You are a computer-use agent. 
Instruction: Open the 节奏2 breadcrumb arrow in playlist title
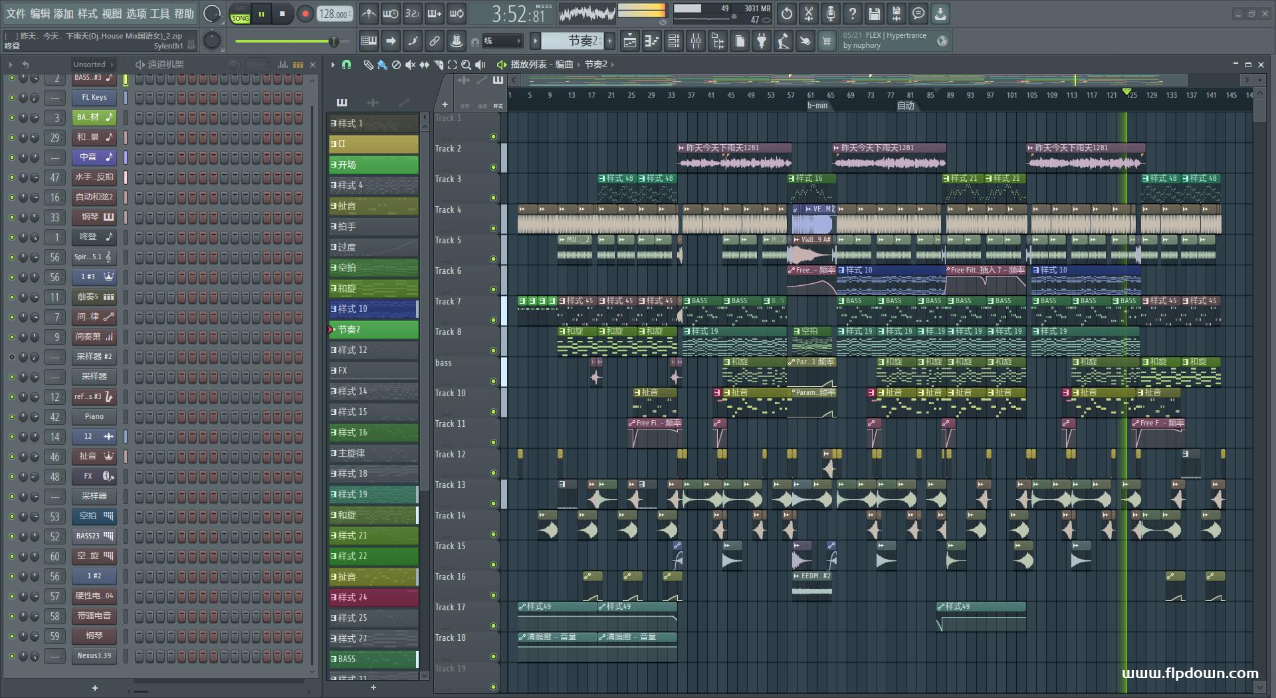coord(612,64)
